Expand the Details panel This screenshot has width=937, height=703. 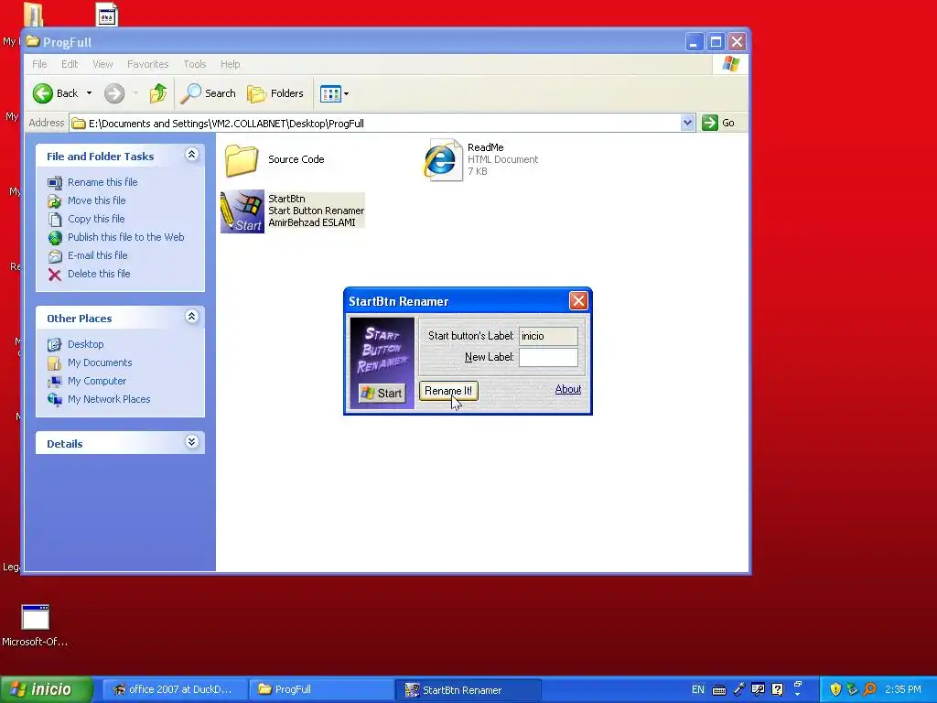pos(191,442)
